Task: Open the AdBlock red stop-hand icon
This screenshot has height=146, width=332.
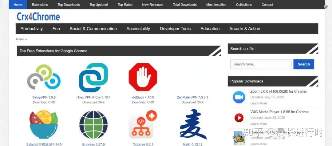Action: 143,77
